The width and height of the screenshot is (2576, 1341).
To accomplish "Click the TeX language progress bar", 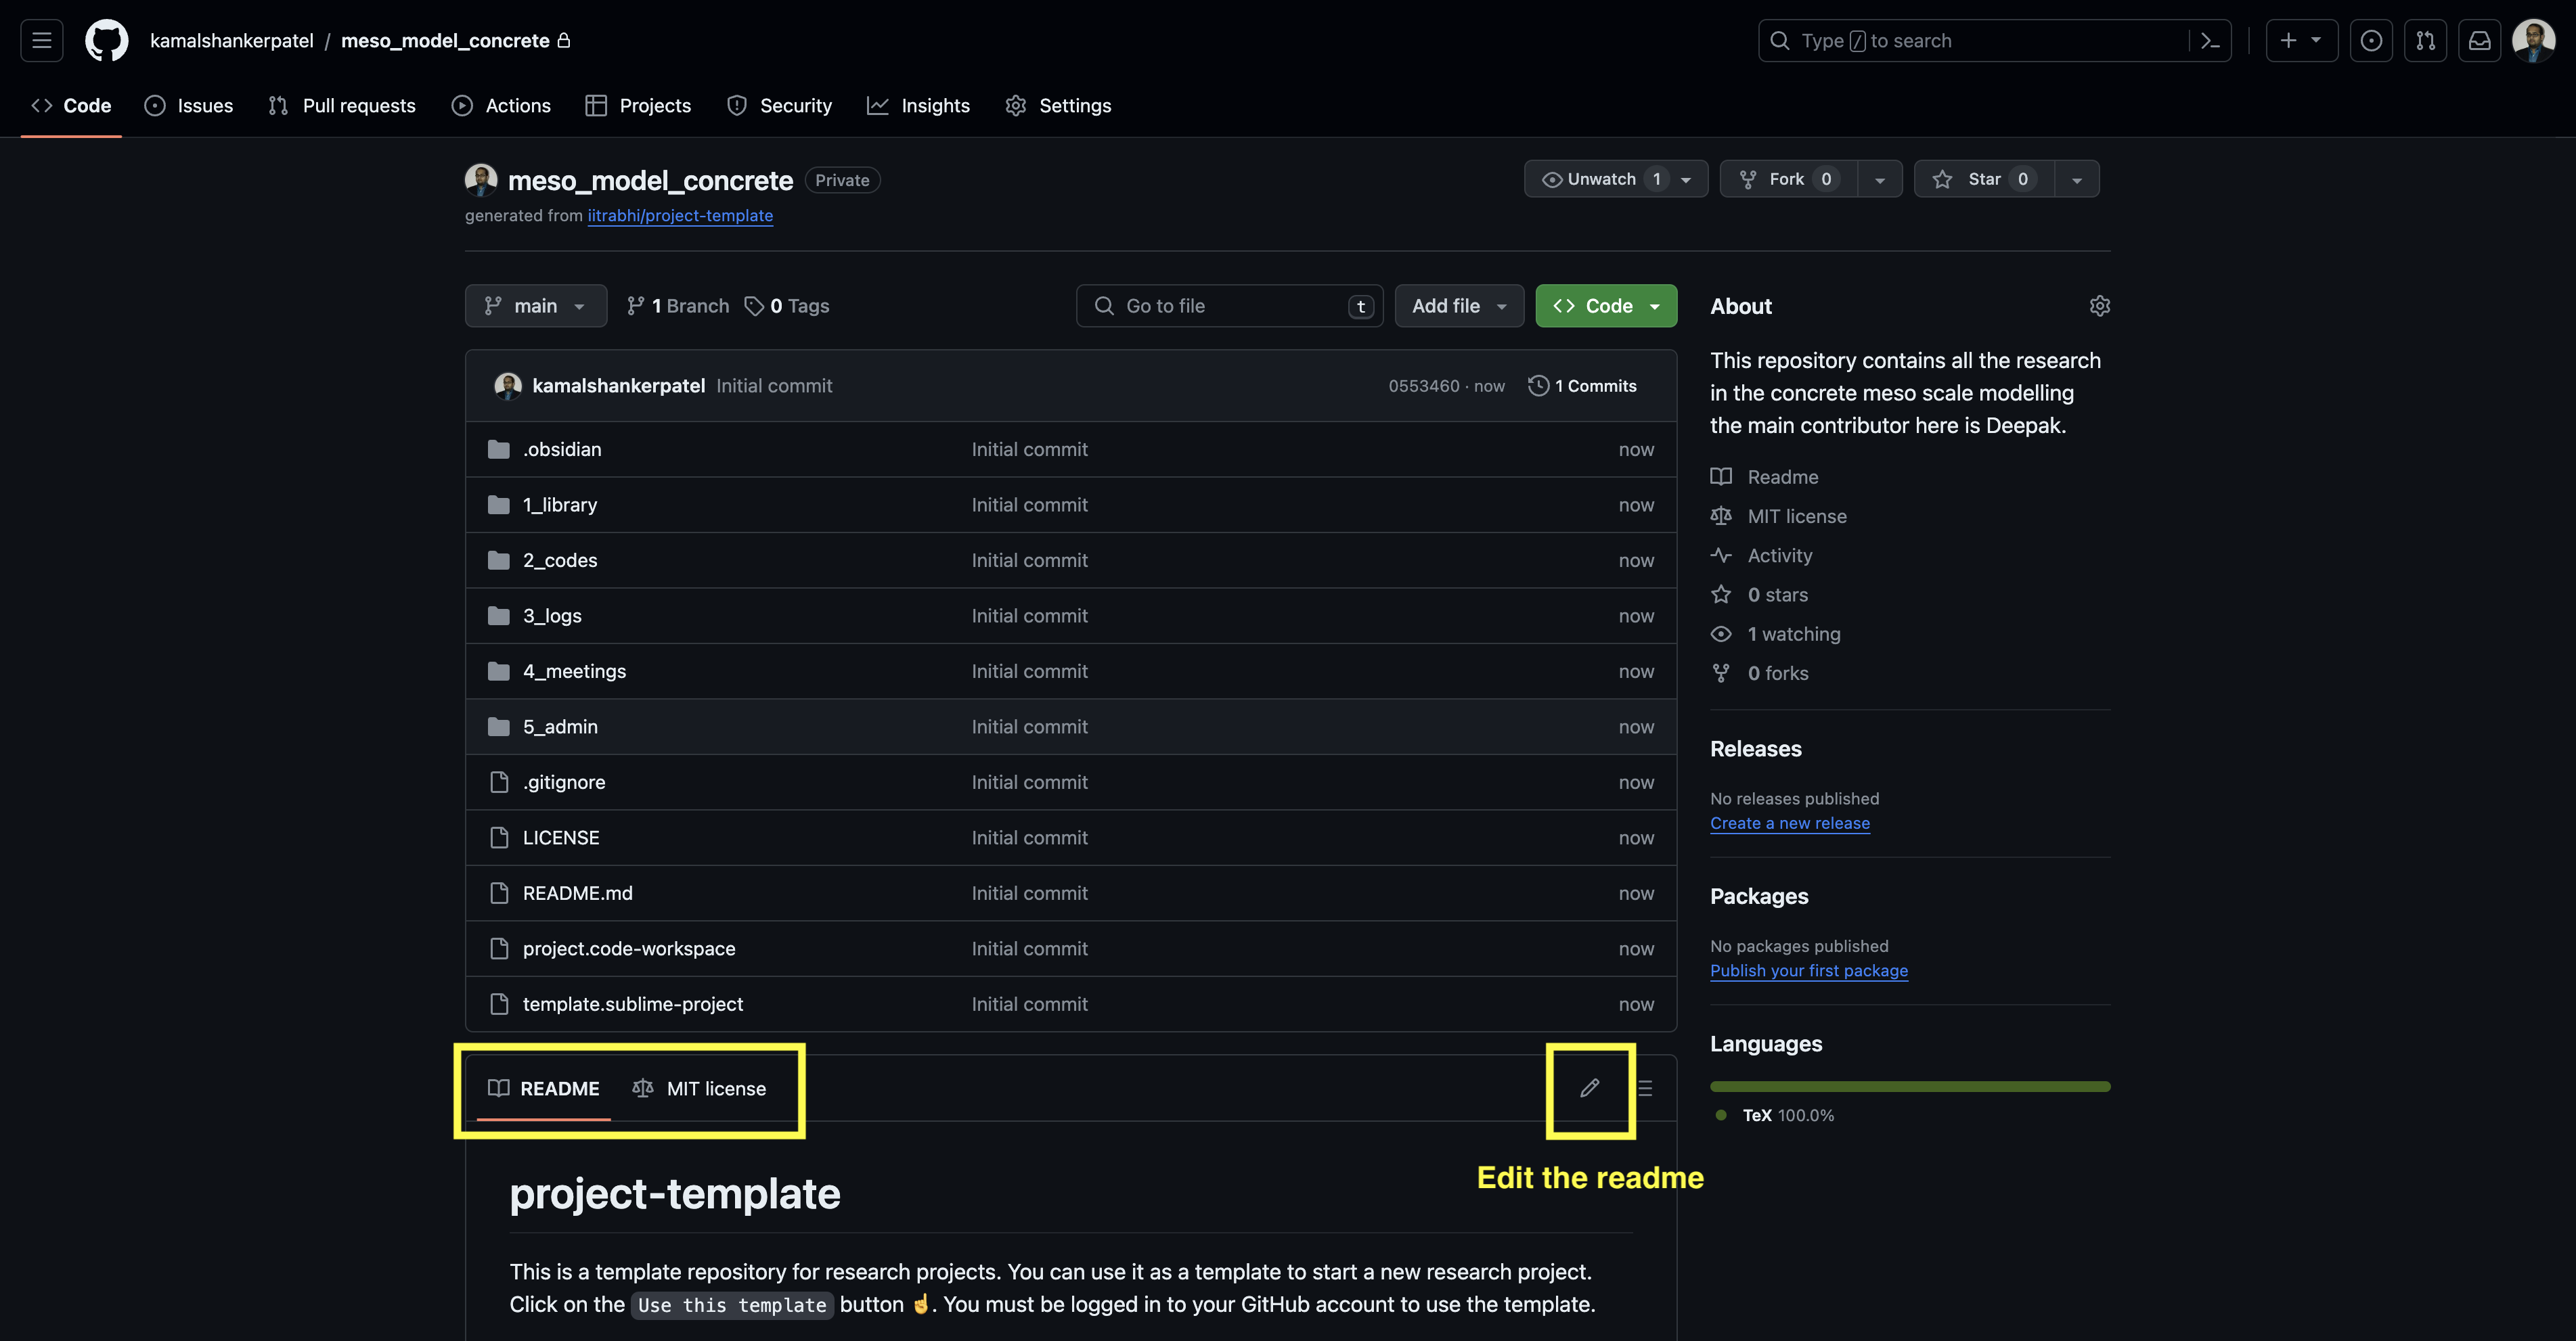I will pyautogui.click(x=1909, y=1086).
